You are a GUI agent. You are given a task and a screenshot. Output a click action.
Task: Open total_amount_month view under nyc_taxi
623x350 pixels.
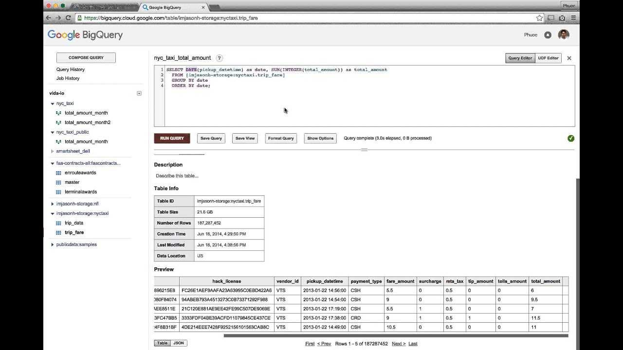(86, 113)
